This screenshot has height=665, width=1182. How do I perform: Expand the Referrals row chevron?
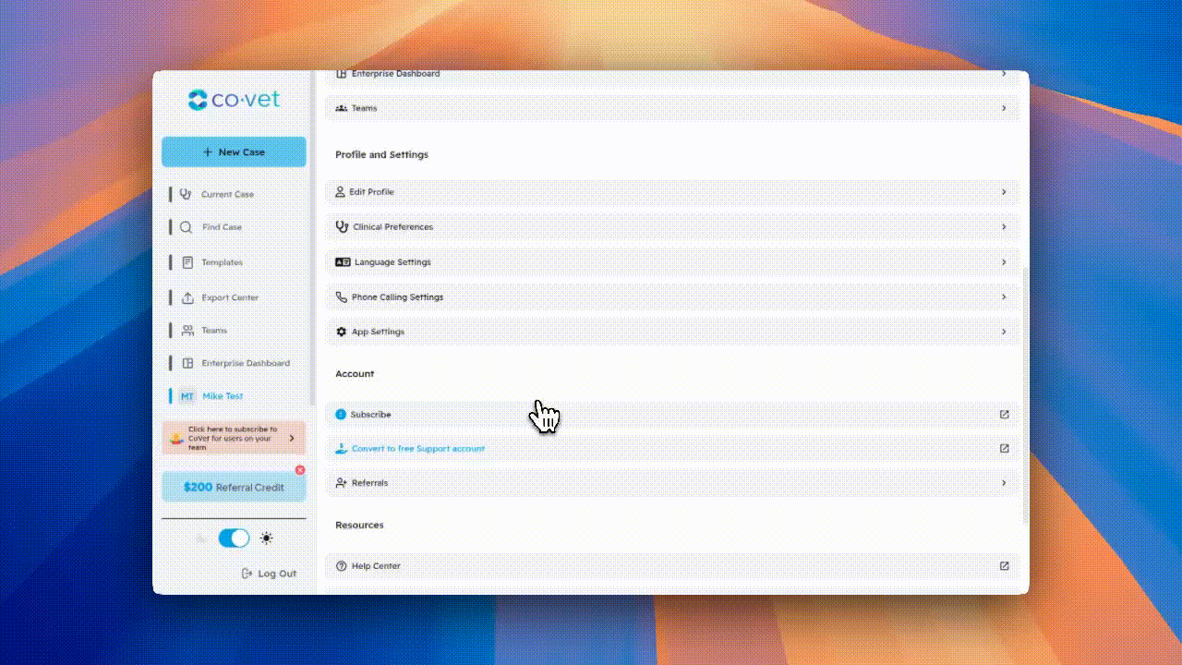pyautogui.click(x=1004, y=482)
